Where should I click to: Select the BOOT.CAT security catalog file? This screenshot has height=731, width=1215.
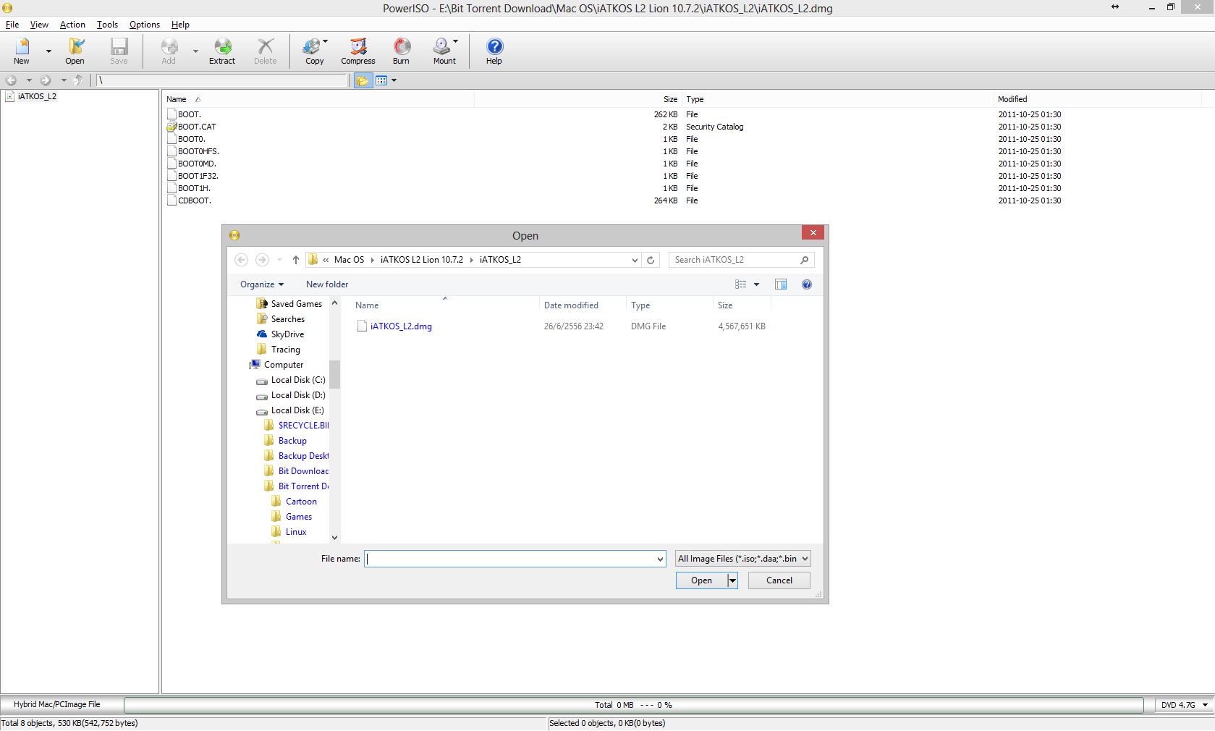tap(197, 127)
